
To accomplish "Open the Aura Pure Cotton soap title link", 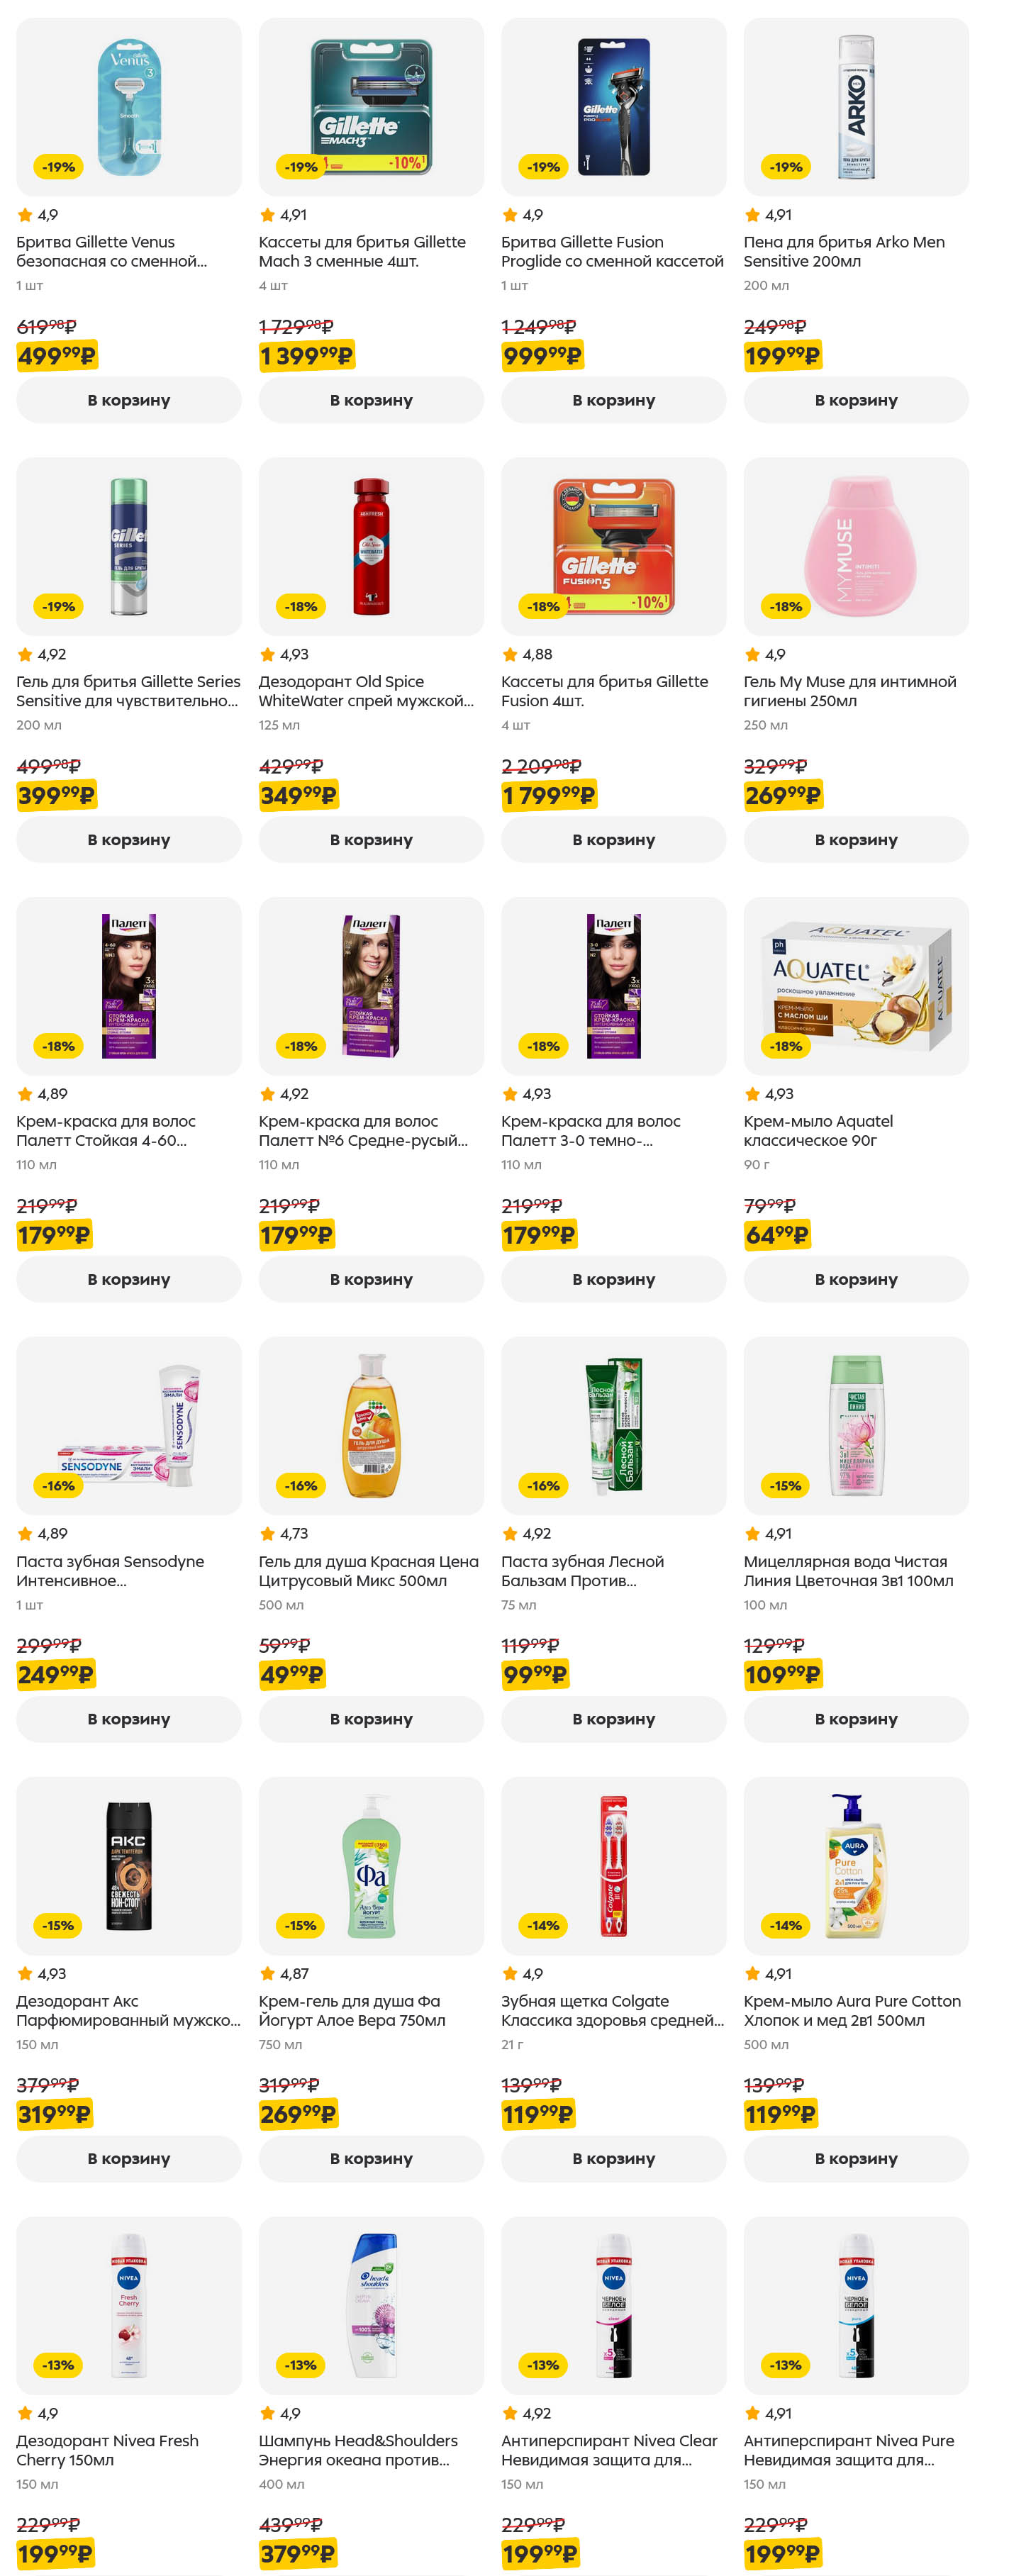I will coord(851,2010).
